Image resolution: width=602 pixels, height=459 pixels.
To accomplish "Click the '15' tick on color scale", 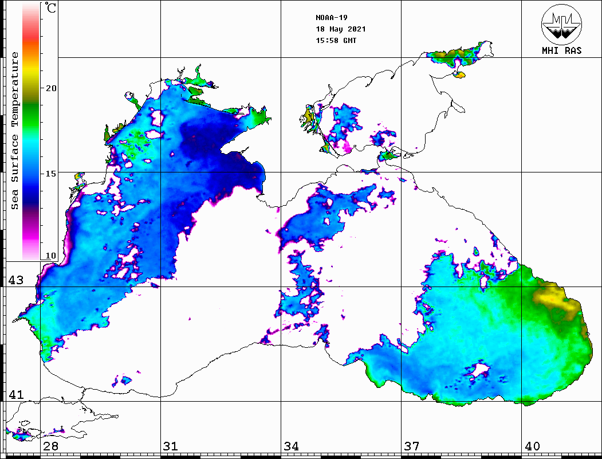I will [50, 174].
